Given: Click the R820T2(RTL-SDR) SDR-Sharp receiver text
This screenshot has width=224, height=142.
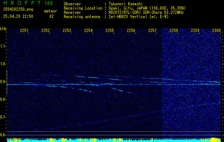Looking at the screenshot, I should (x=146, y=12).
